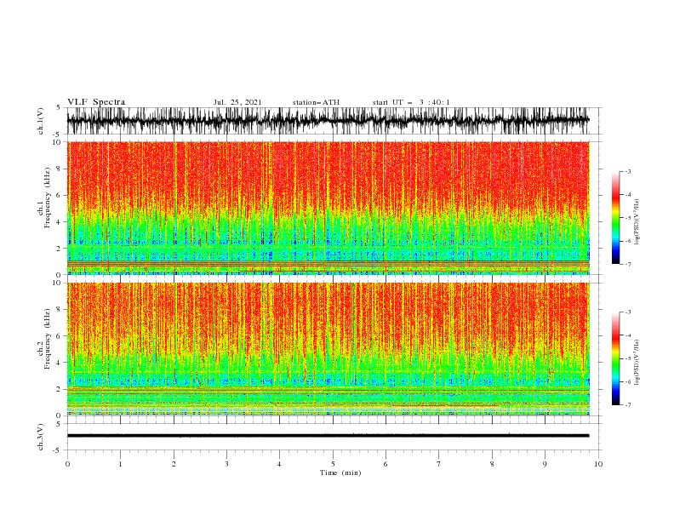The width and height of the screenshot is (674, 521).
Task: Click the ch.3 flat voltage trace
Action: pyautogui.click(x=328, y=436)
